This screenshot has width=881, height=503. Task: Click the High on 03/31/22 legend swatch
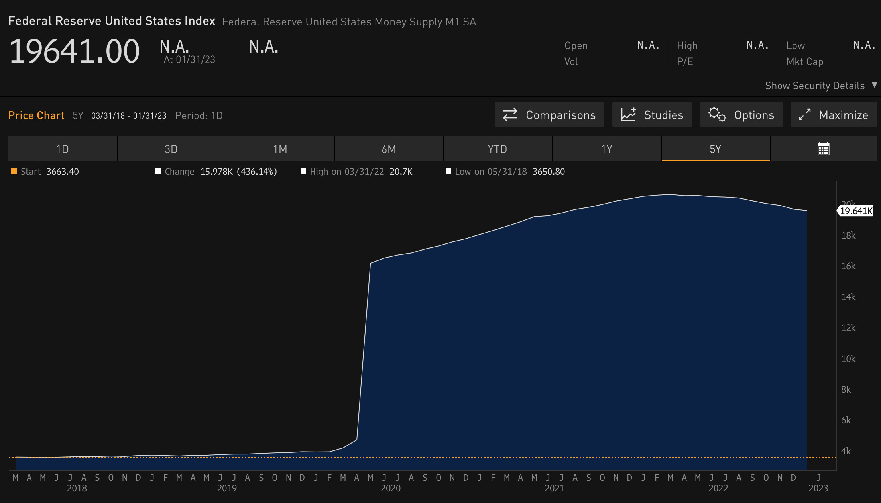pos(303,171)
